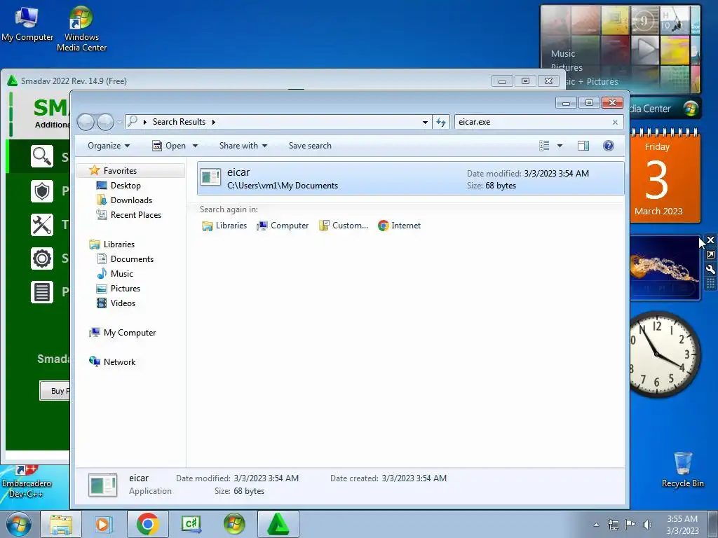Screen dimensions: 718x538
Task: Click the refresh button beside address bar
Action: [x=441, y=122]
